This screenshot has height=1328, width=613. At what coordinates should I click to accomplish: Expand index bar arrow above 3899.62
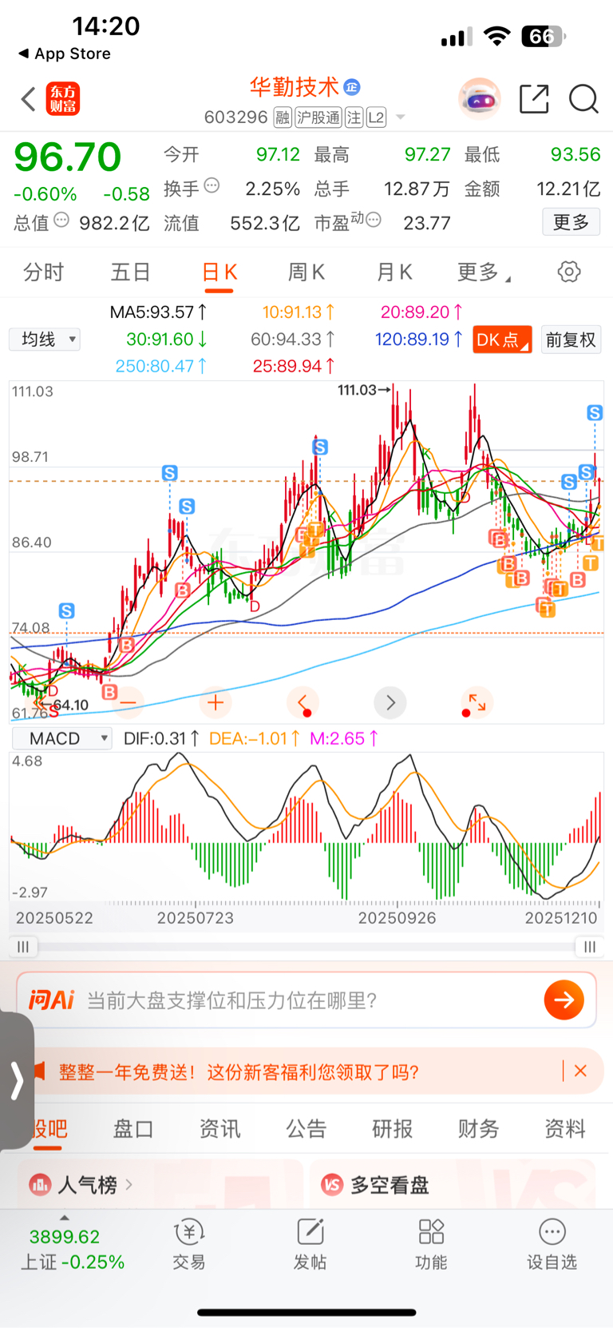point(65,1218)
